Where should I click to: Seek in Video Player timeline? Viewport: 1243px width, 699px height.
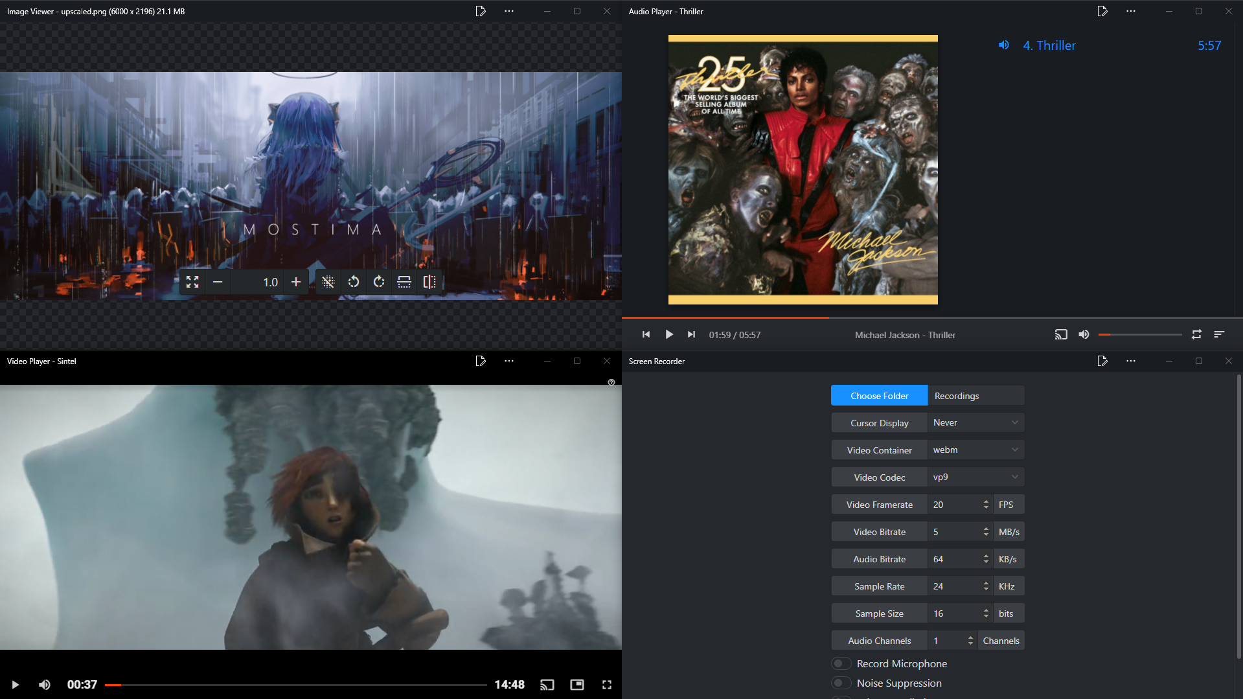(x=295, y=685)
